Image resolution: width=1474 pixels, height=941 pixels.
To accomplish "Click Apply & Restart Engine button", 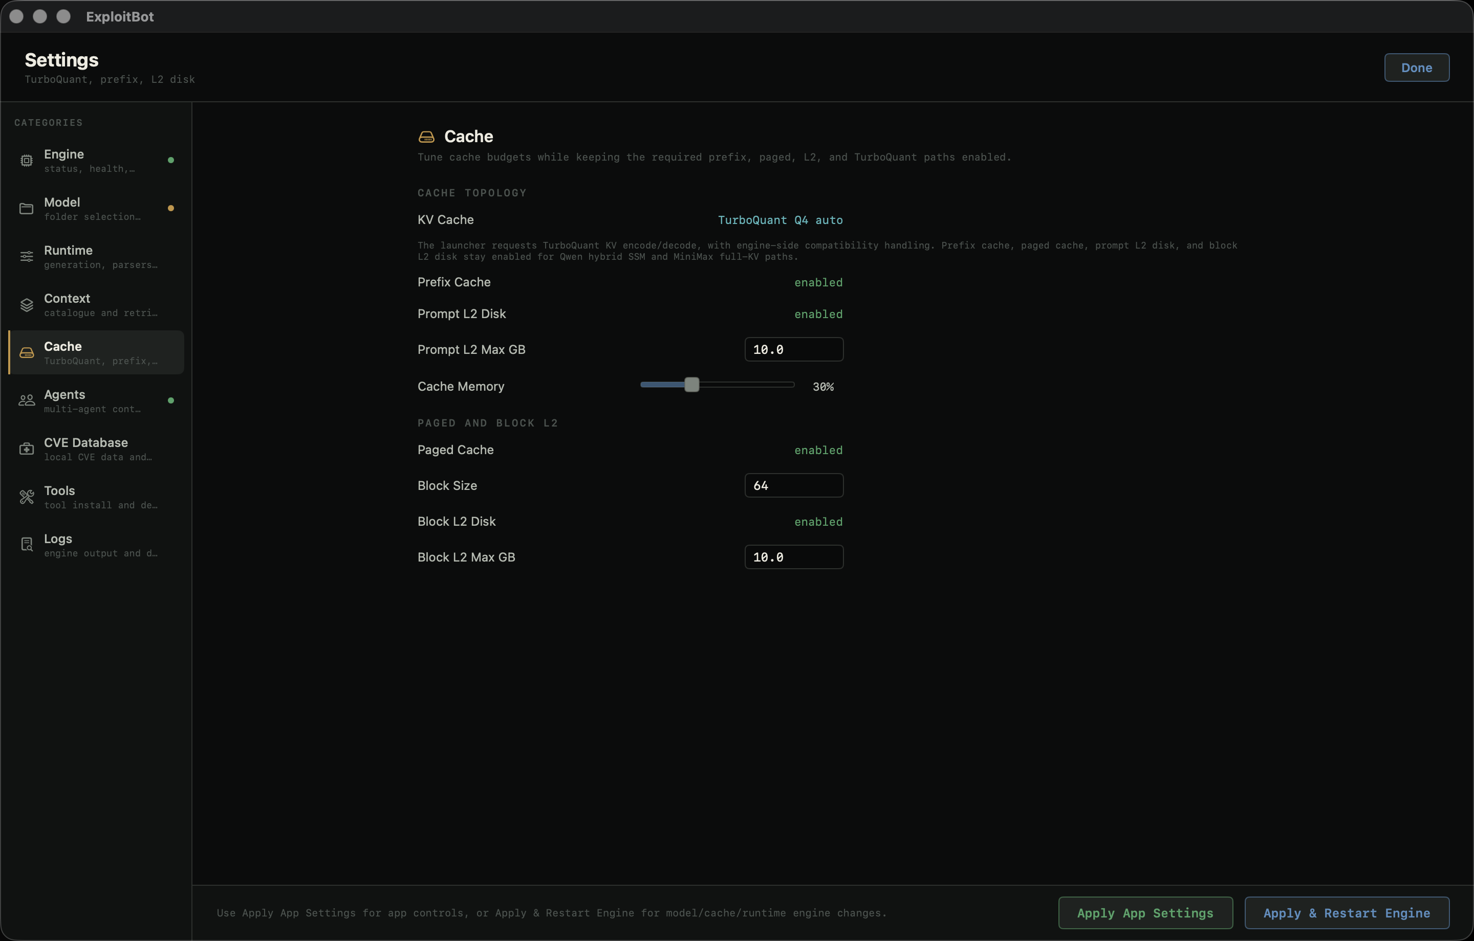I will tap(1346, 913).
